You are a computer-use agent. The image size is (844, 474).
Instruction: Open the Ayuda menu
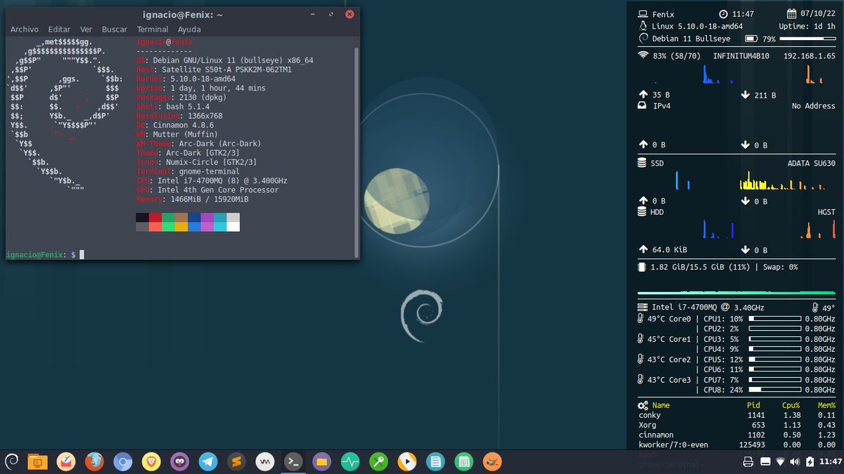click(189, 29)
